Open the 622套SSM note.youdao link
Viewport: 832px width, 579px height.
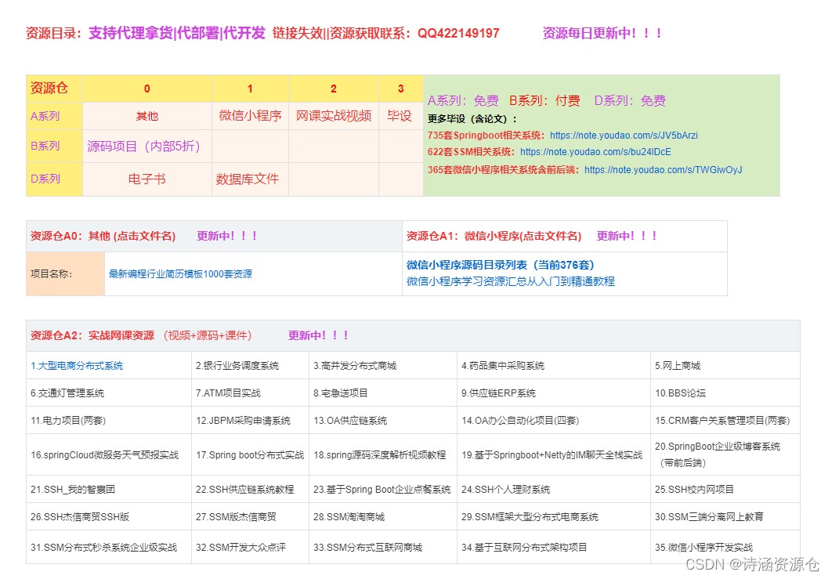(595, 152)
